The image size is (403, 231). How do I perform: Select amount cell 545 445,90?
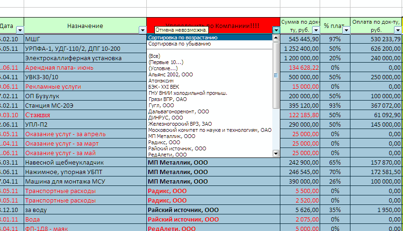(x=300, y=39)
